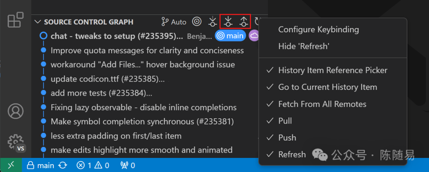
Task: Open the Auto branch reference picker
Action: [174, 22]
